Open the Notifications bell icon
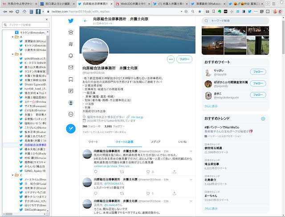The image size is (285, 217). [71, 55]
